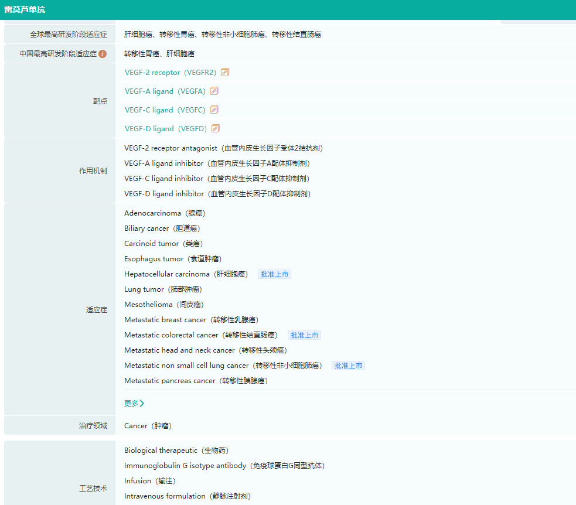Open the VEGF-A ligand target link

click(x=165, y=91)
